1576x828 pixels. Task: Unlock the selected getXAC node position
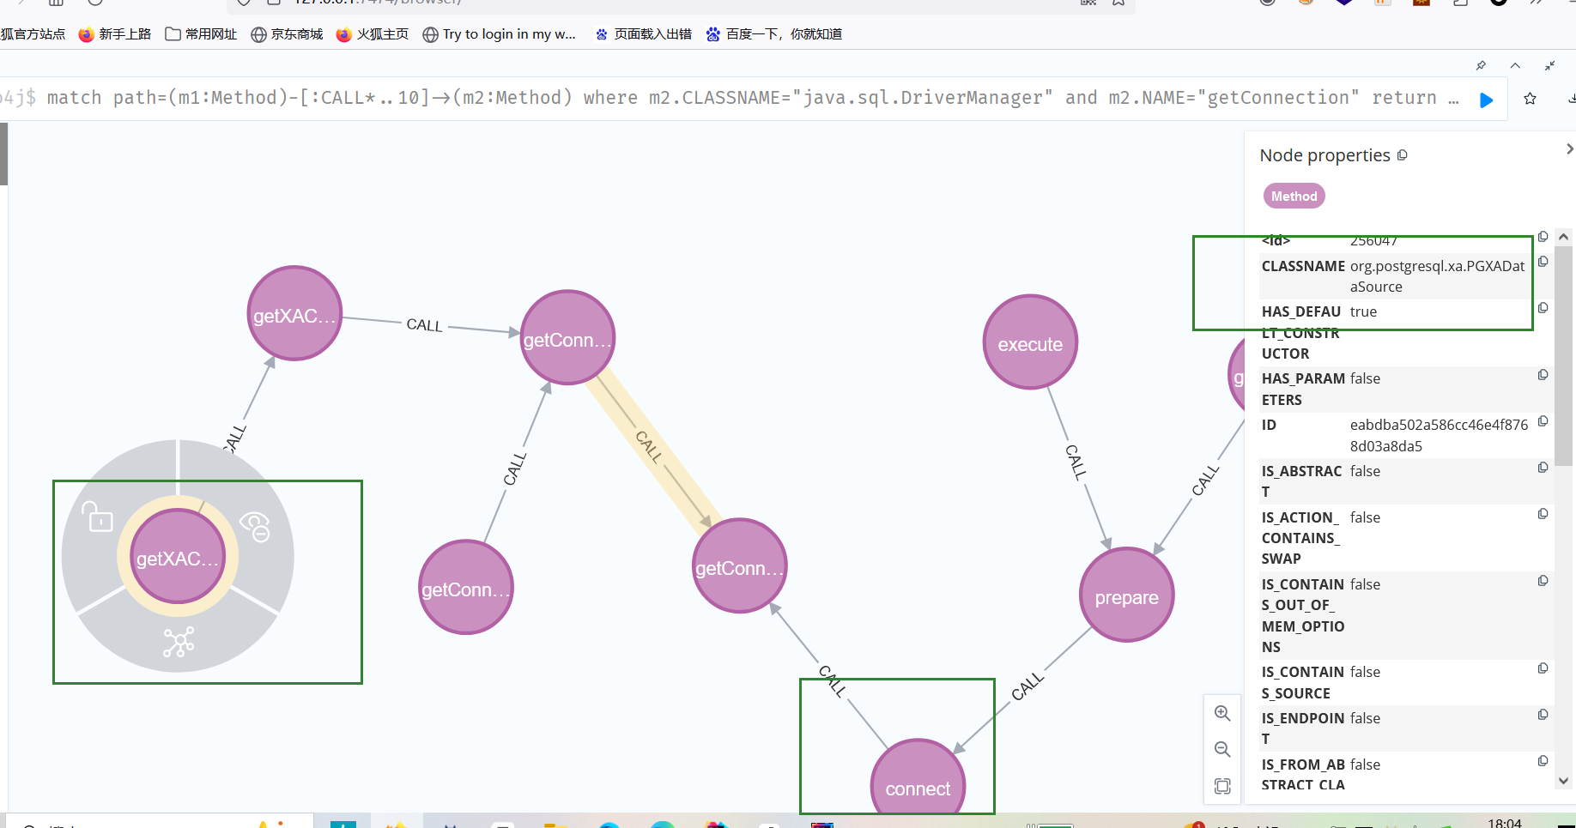[x=98, y=517]
